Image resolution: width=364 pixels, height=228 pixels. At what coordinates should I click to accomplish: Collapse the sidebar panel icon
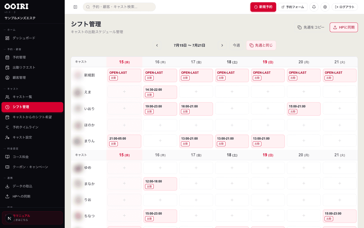(x=75, y=7)
